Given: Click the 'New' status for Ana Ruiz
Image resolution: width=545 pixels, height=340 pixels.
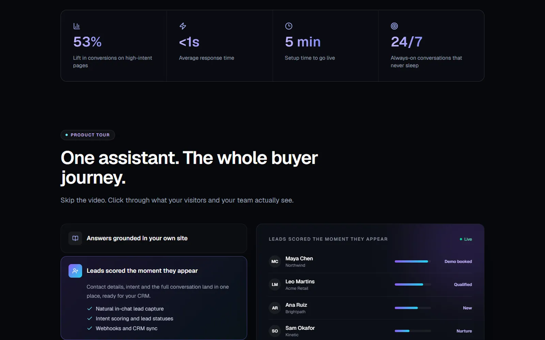Looking at the screenshot, I should pos(467,308).
